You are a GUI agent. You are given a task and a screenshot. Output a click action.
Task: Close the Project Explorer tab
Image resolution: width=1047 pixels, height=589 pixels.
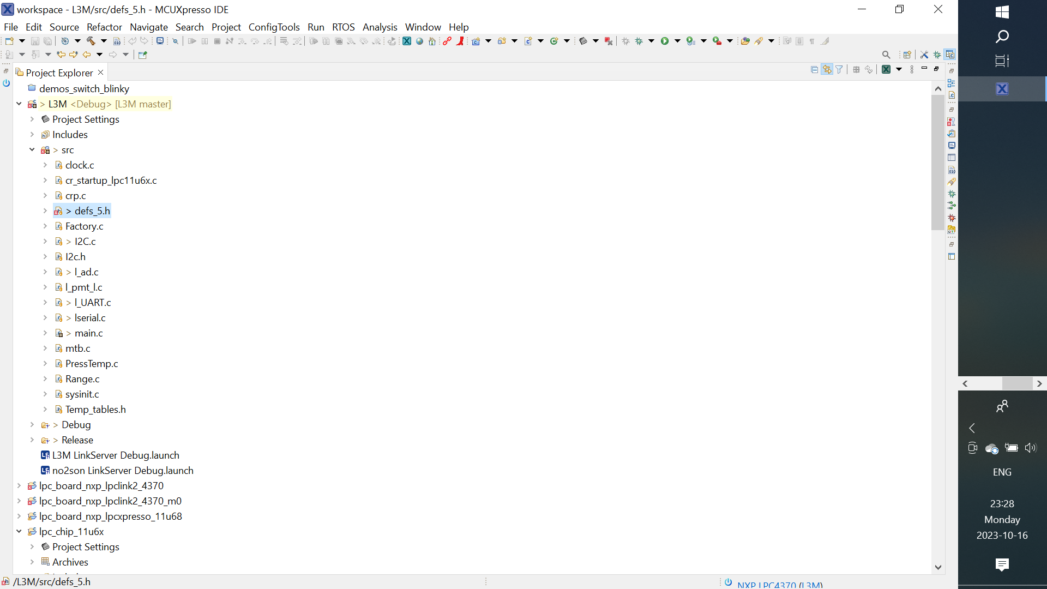100,73
